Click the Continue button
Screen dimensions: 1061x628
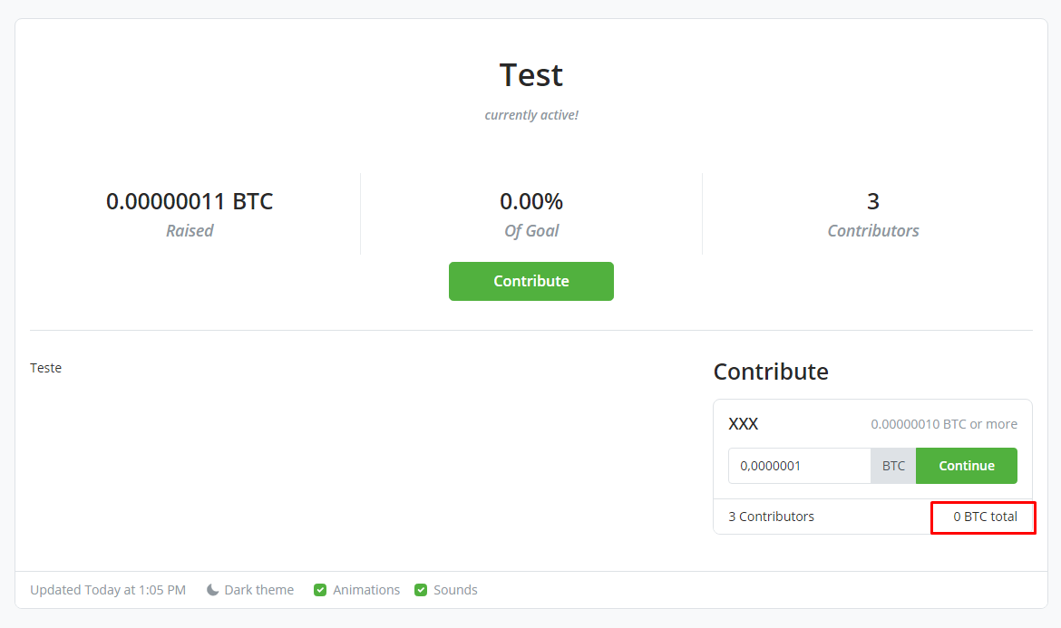click(x=966, y=465)
